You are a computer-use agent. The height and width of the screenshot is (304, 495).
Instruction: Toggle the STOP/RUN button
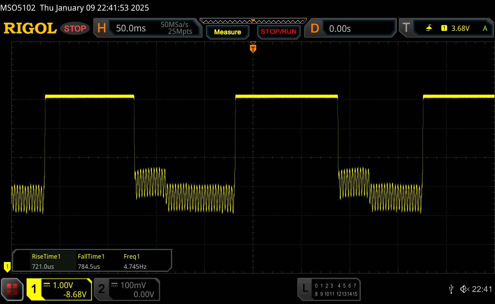[278, 32]
